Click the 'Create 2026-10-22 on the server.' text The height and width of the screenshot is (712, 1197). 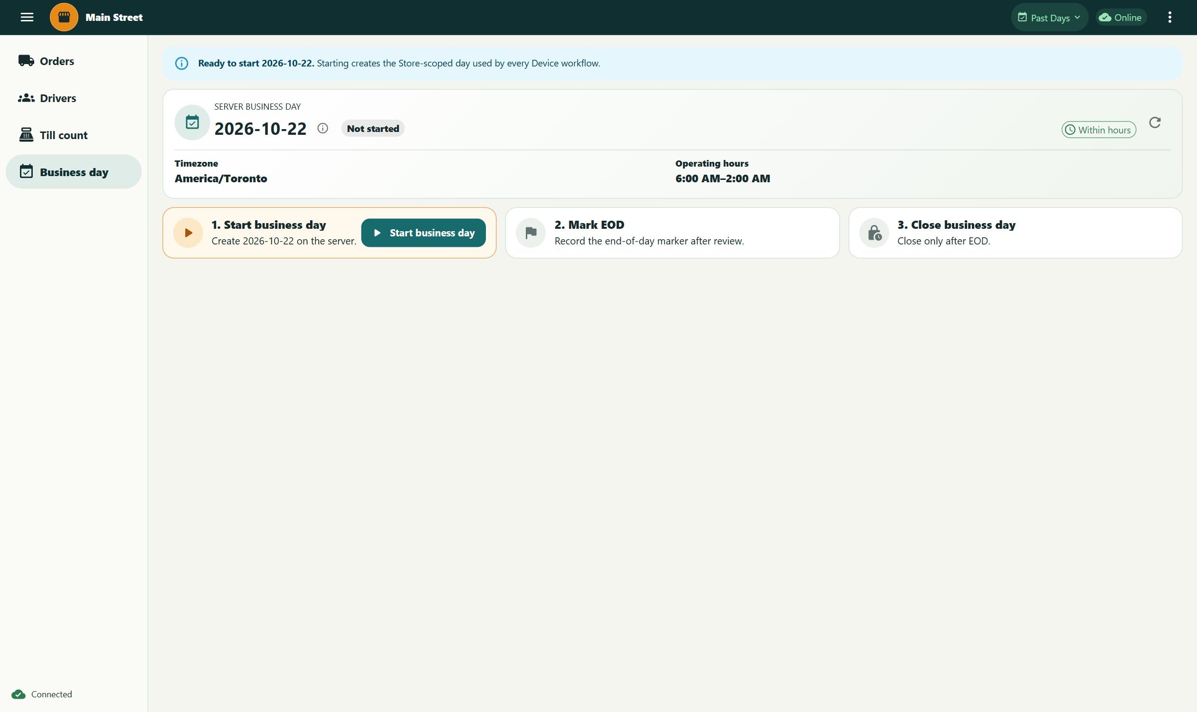(x=284, y=241)
